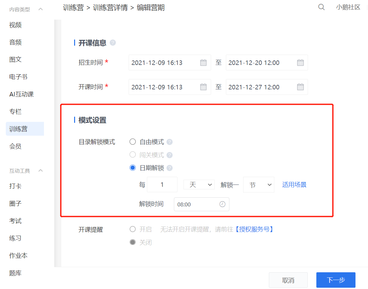Click course end time field 2021-12-27
This screenshot has width=368, height=289.
267,87
